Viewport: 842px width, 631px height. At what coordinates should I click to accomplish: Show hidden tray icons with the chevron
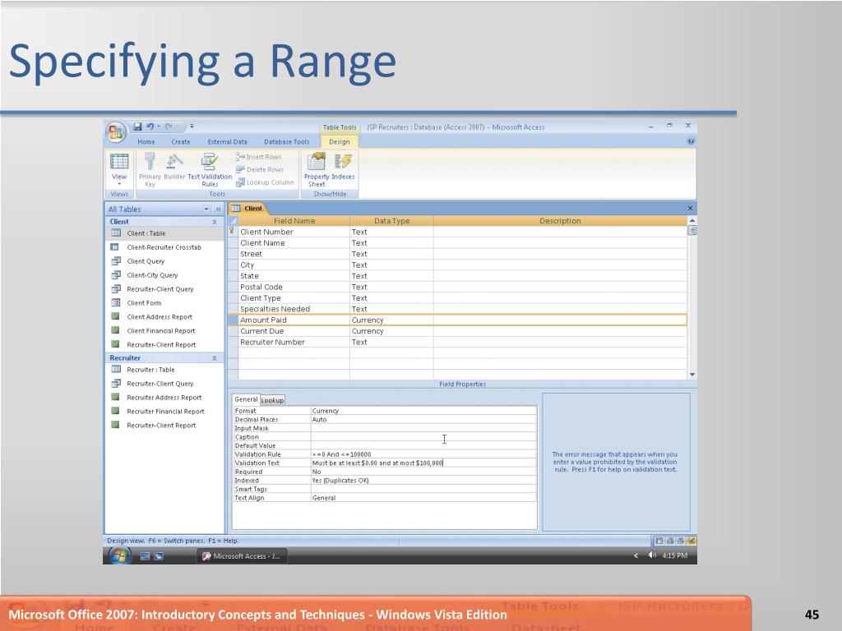pos(636,556)
